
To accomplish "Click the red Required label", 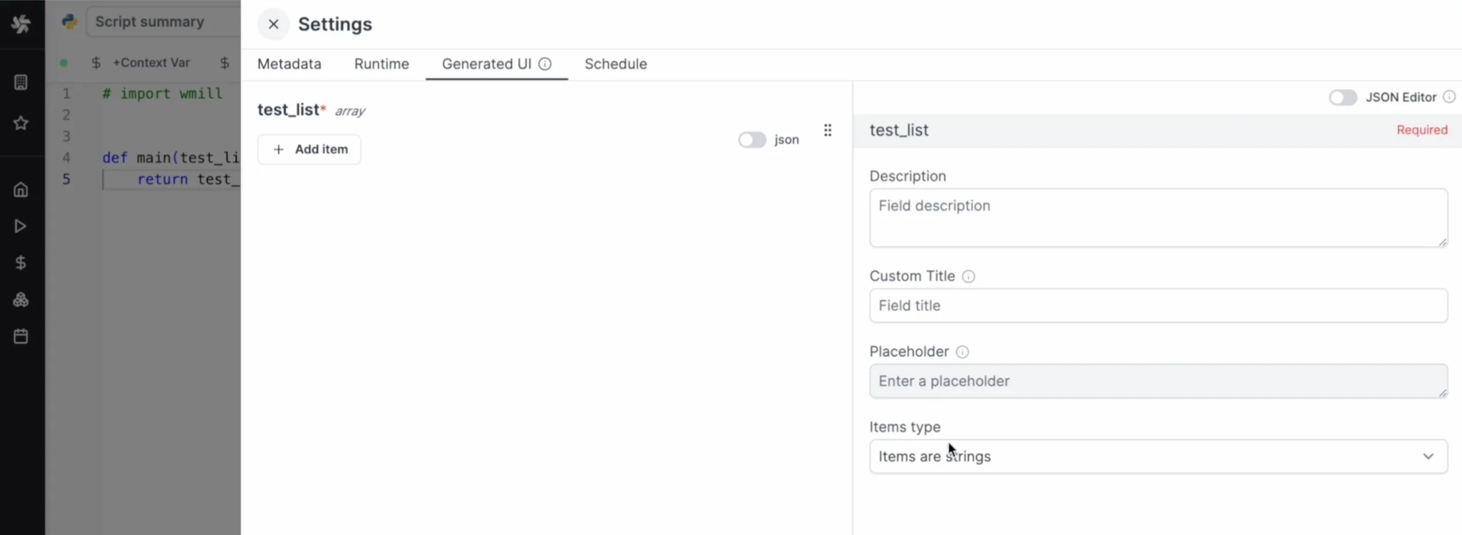I will [x=1422, y=130].
